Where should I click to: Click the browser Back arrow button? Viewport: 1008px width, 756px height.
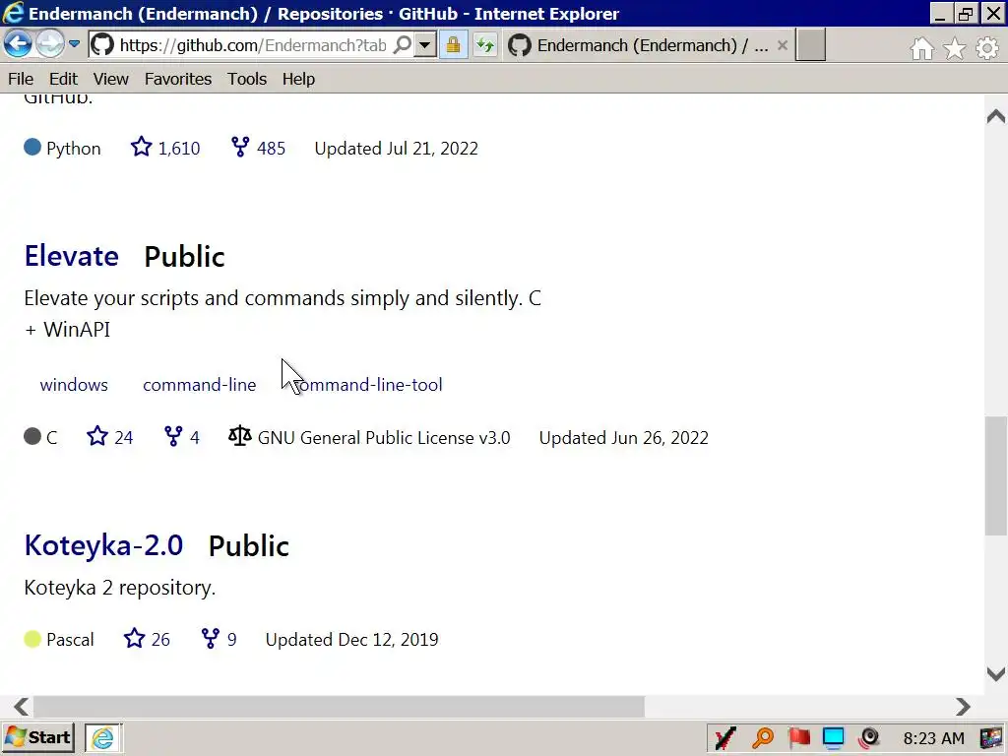click(18, 44)
